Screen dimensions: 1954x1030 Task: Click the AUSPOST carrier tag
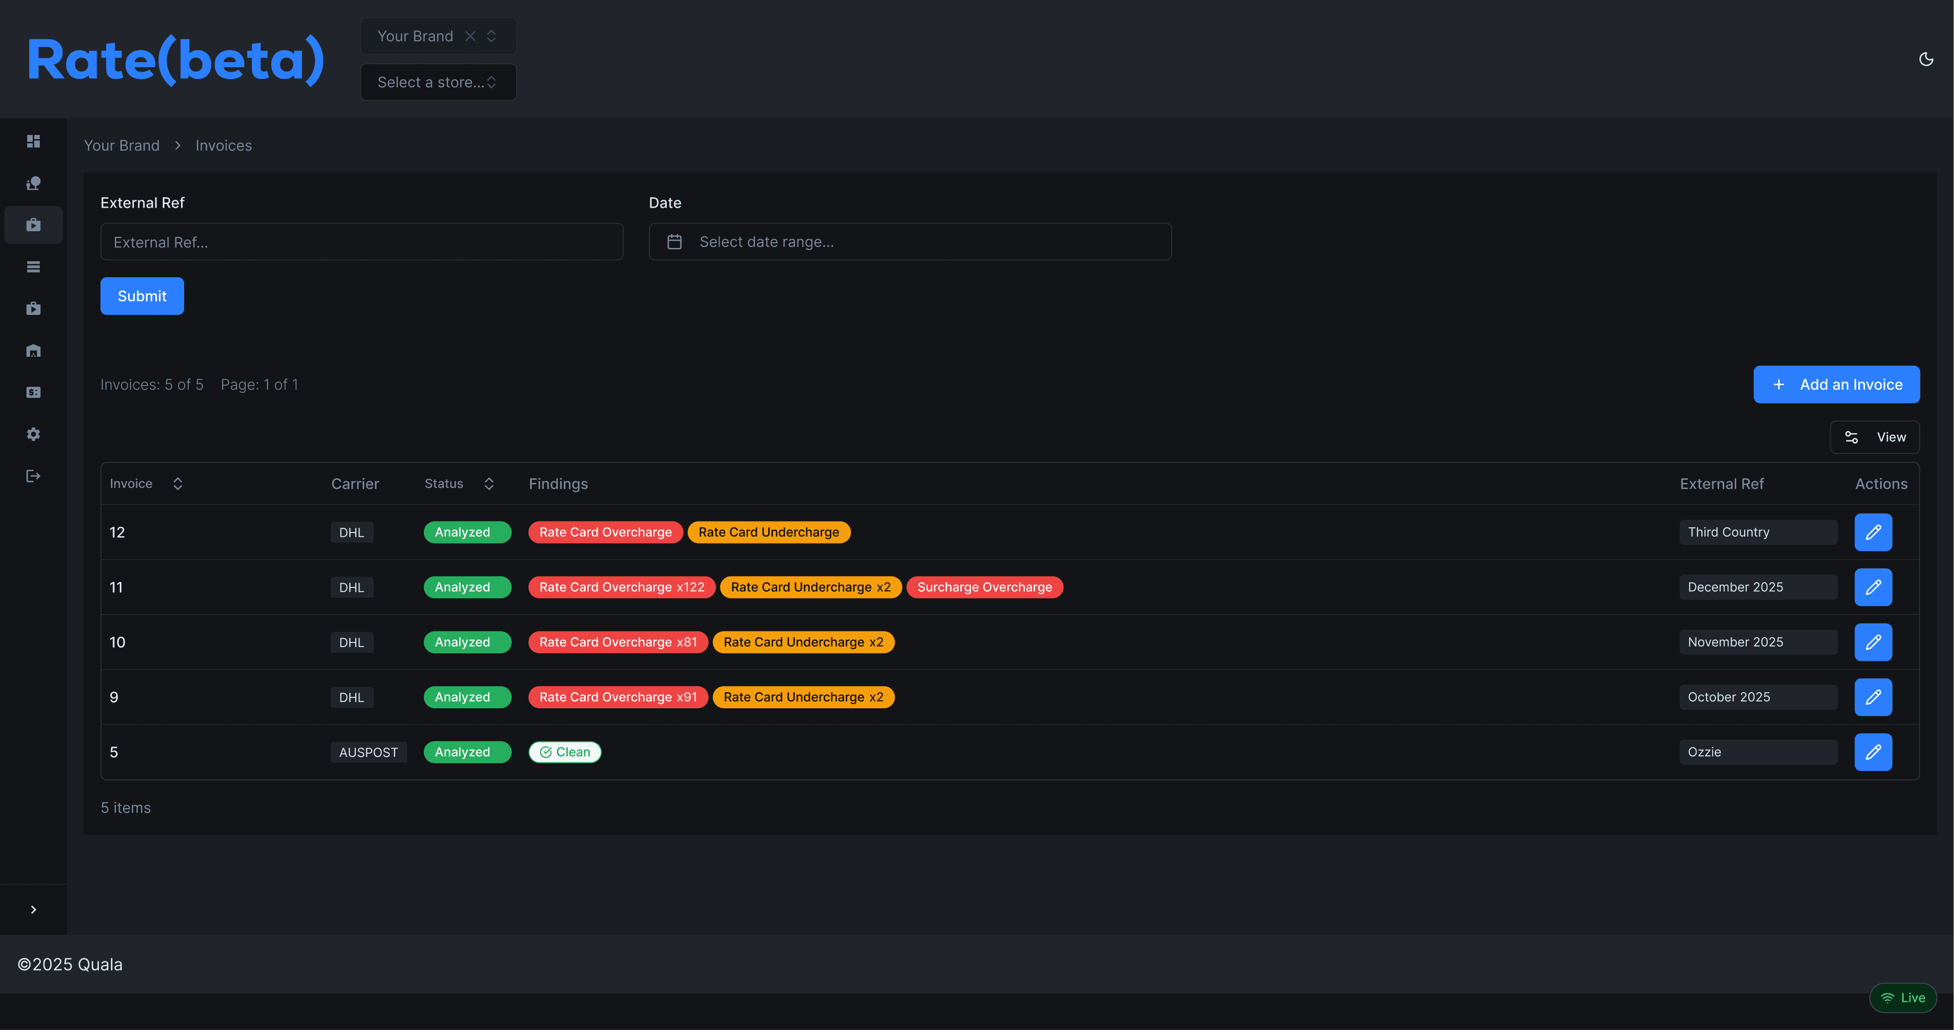[x=368, y=752]
